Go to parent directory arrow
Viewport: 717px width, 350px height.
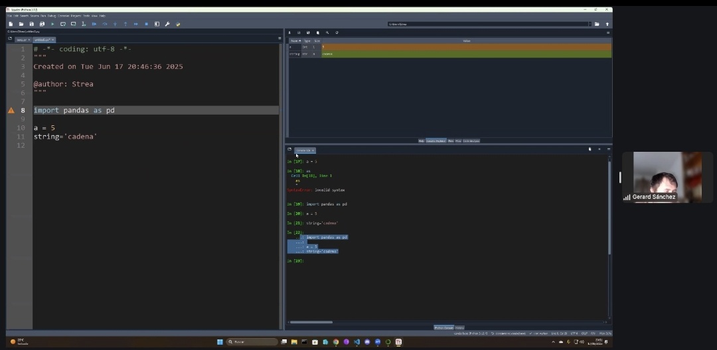[607, 24]
